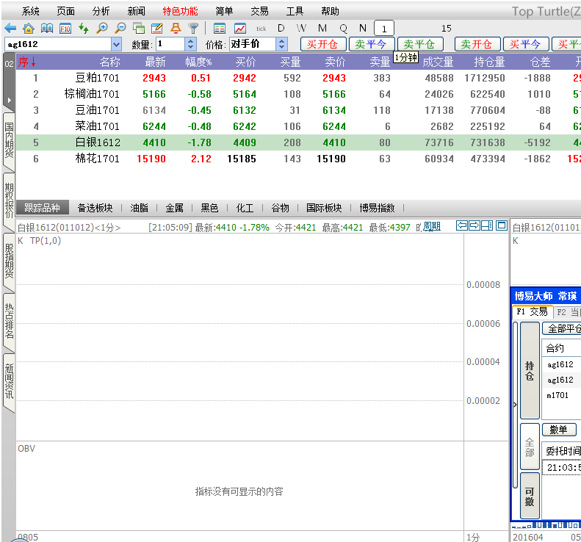Click the blue back arrow icon
Viewport: 581px width, 542px height.
pos(10,28)
